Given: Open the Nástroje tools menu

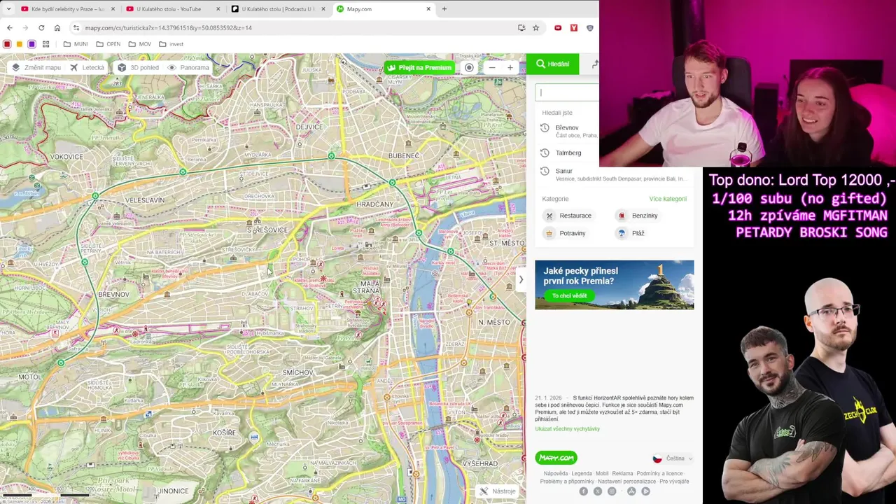Looking at the screenshot, I should pyautogui.click(x=498, y=491).
